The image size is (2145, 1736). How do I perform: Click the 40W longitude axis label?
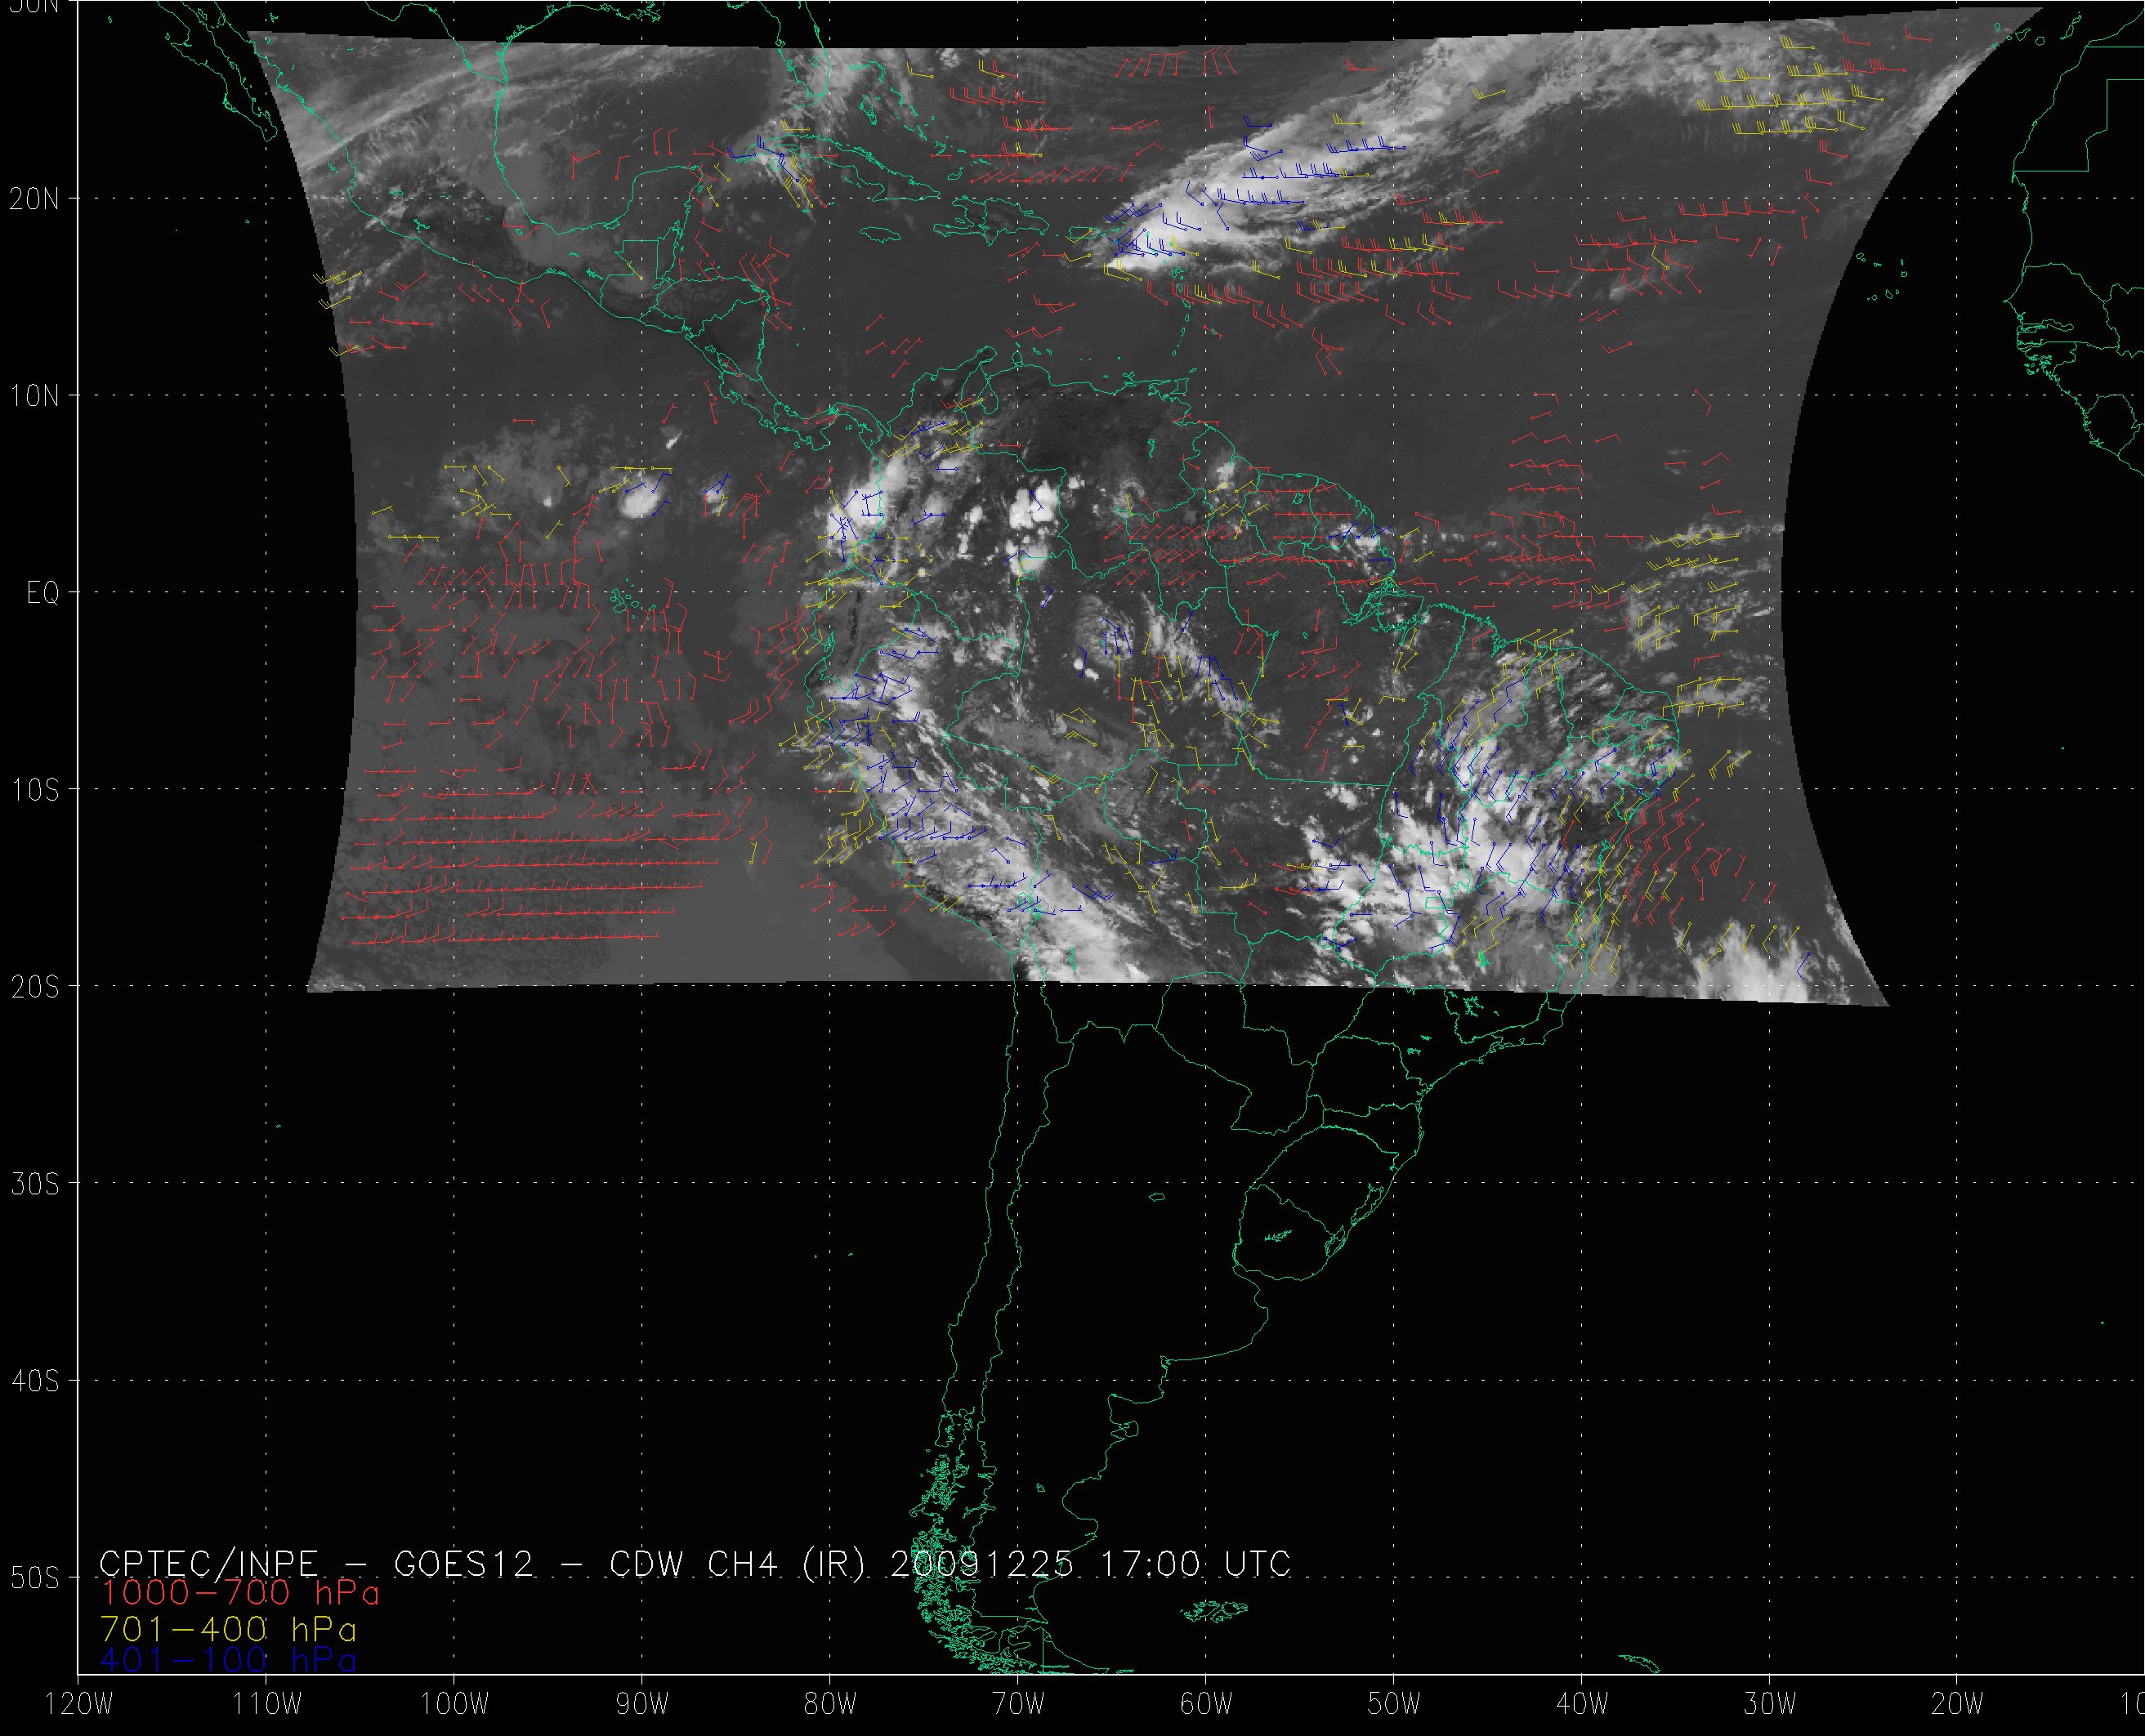point(1582,1705)
